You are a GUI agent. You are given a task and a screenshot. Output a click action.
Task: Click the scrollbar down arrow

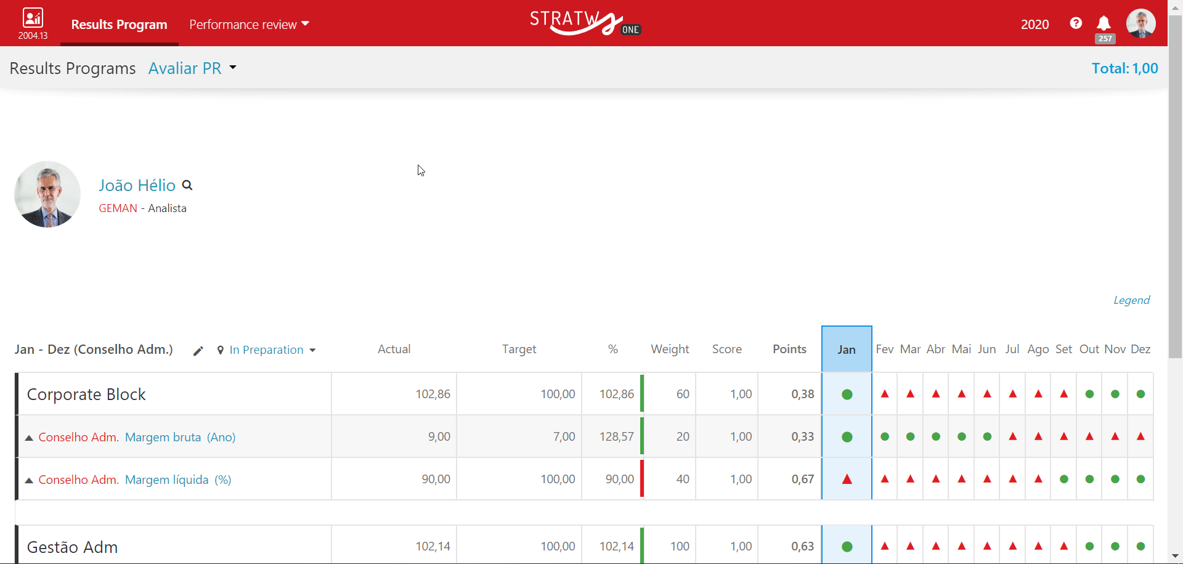[x=1176, y=557]
